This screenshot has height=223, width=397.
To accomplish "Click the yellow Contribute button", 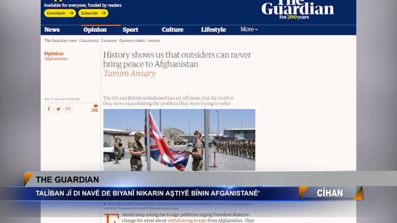I will [x=60, y=13].
